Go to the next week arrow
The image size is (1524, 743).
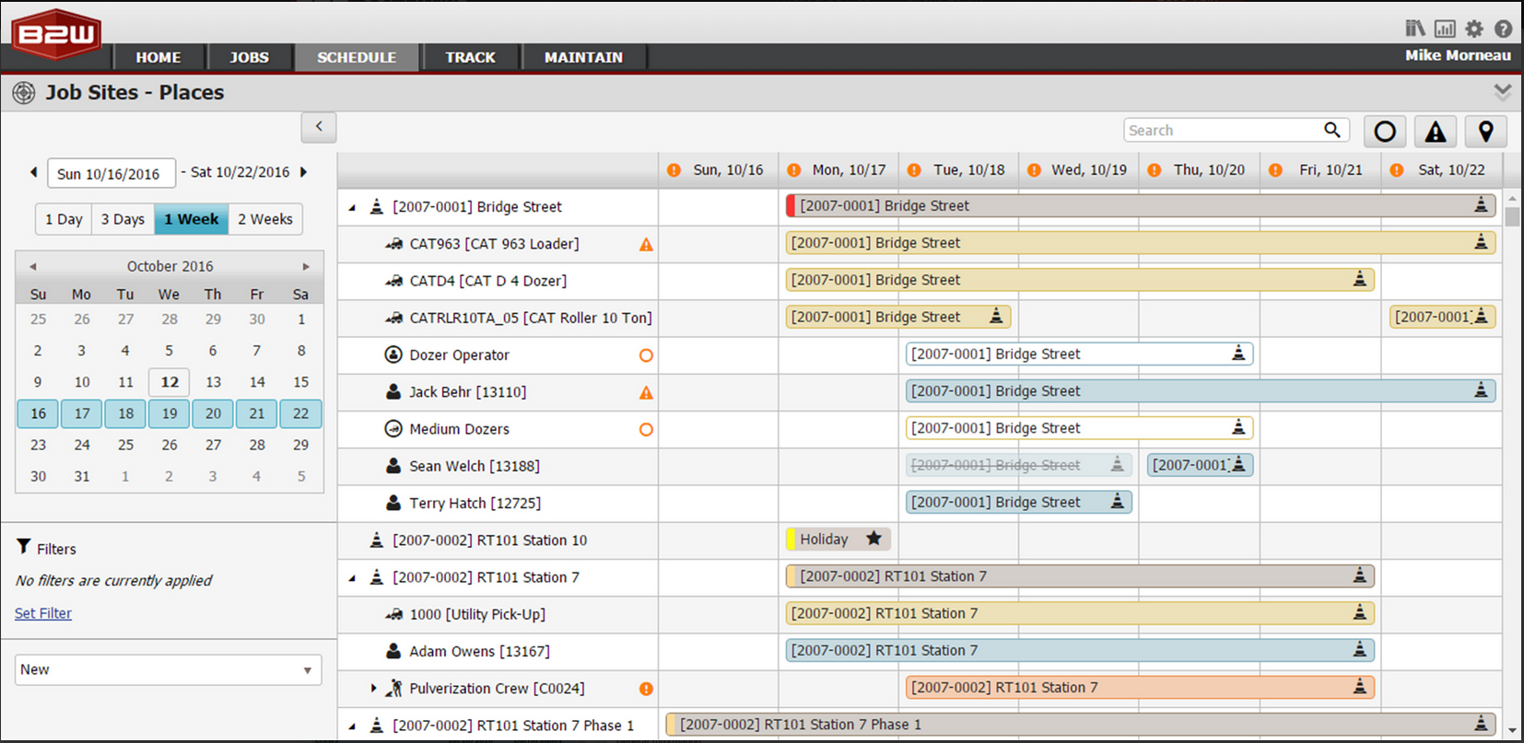(x=303, y=172)
